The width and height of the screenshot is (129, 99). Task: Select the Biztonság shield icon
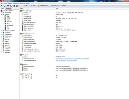[x=3, y=47]
